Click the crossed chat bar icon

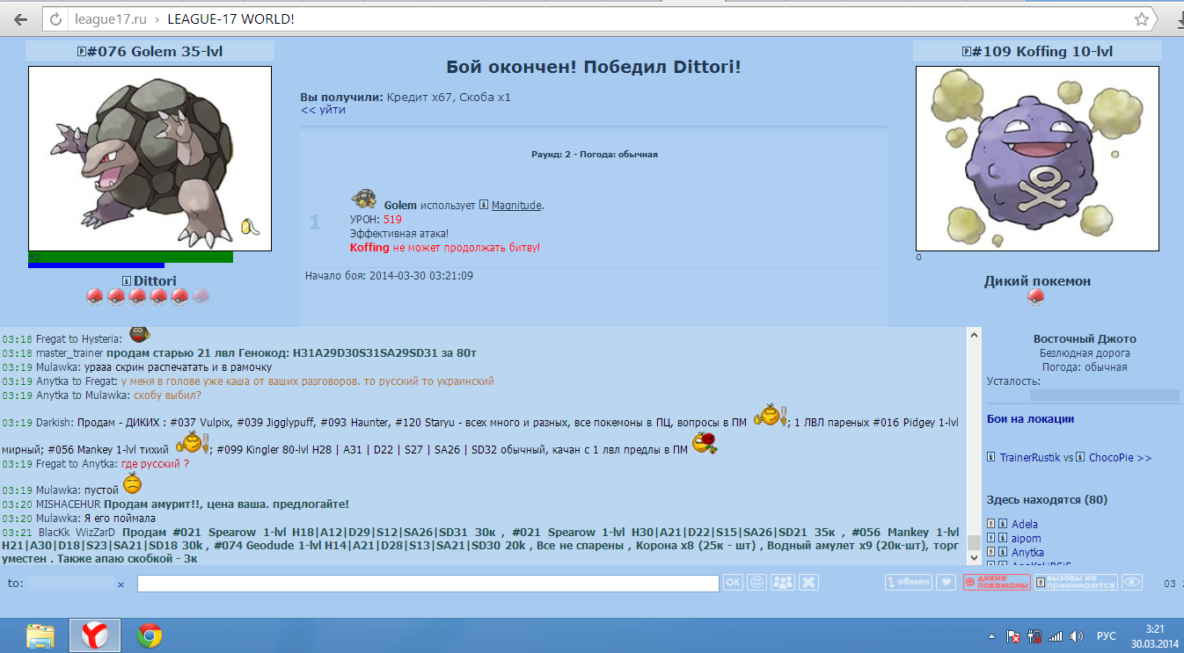[x=809, y=582]
